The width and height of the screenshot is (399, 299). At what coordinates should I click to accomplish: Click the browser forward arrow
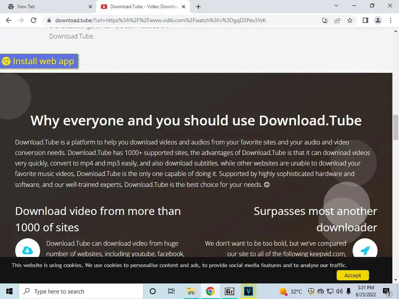(x=21, y=20)
